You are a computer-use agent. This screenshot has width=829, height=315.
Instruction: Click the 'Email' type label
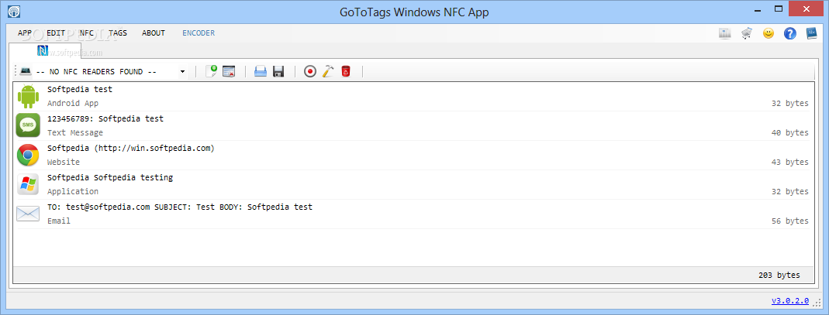[59, 221]
